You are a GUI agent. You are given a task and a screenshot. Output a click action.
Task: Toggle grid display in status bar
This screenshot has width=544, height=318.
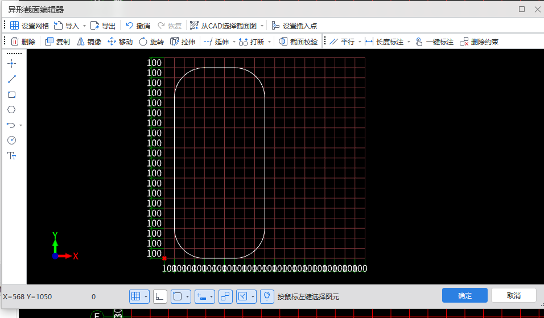[136, 296]
